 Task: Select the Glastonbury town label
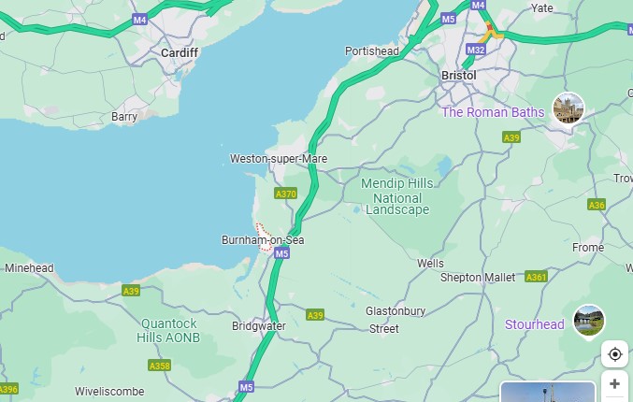(396, 311)
